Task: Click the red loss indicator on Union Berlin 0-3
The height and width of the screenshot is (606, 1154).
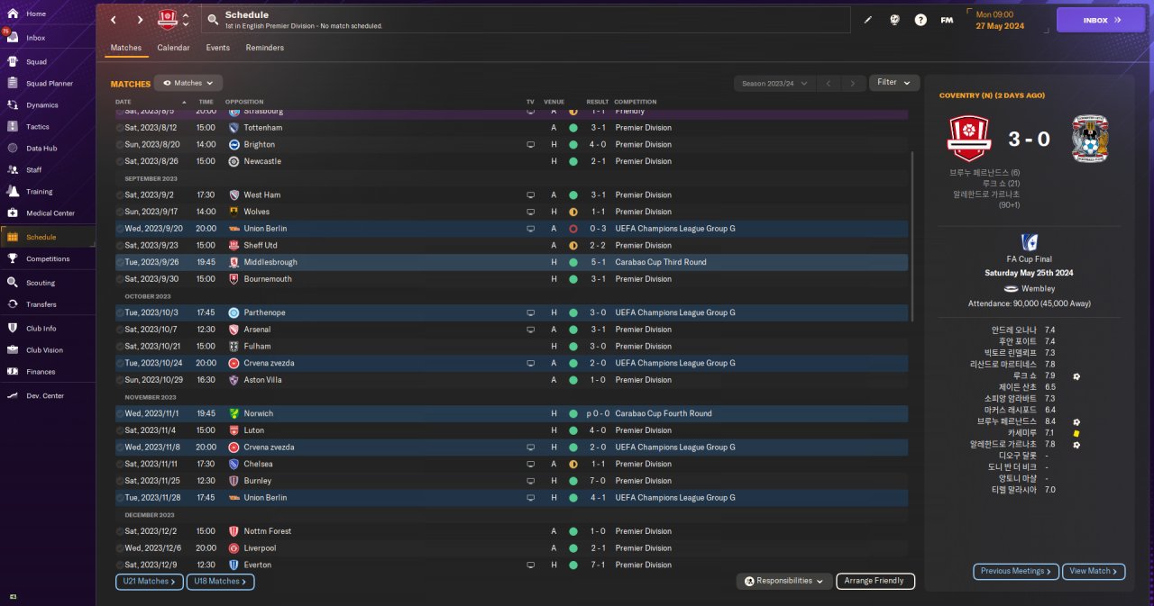Action: (572, 229)
